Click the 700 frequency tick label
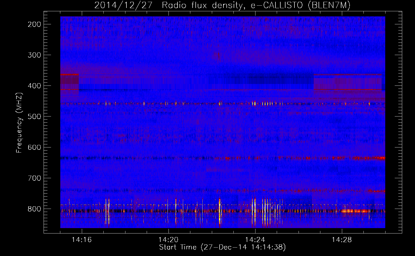This screenshot has width=415, height=256. pos(34,178)
